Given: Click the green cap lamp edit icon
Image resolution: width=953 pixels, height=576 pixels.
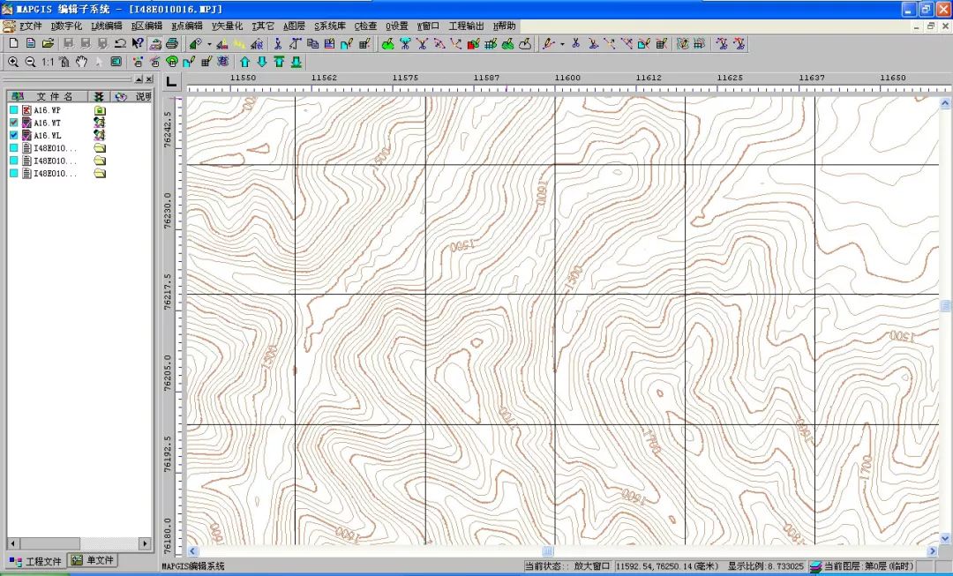Looking at the screenshot, I should [172, 62].
